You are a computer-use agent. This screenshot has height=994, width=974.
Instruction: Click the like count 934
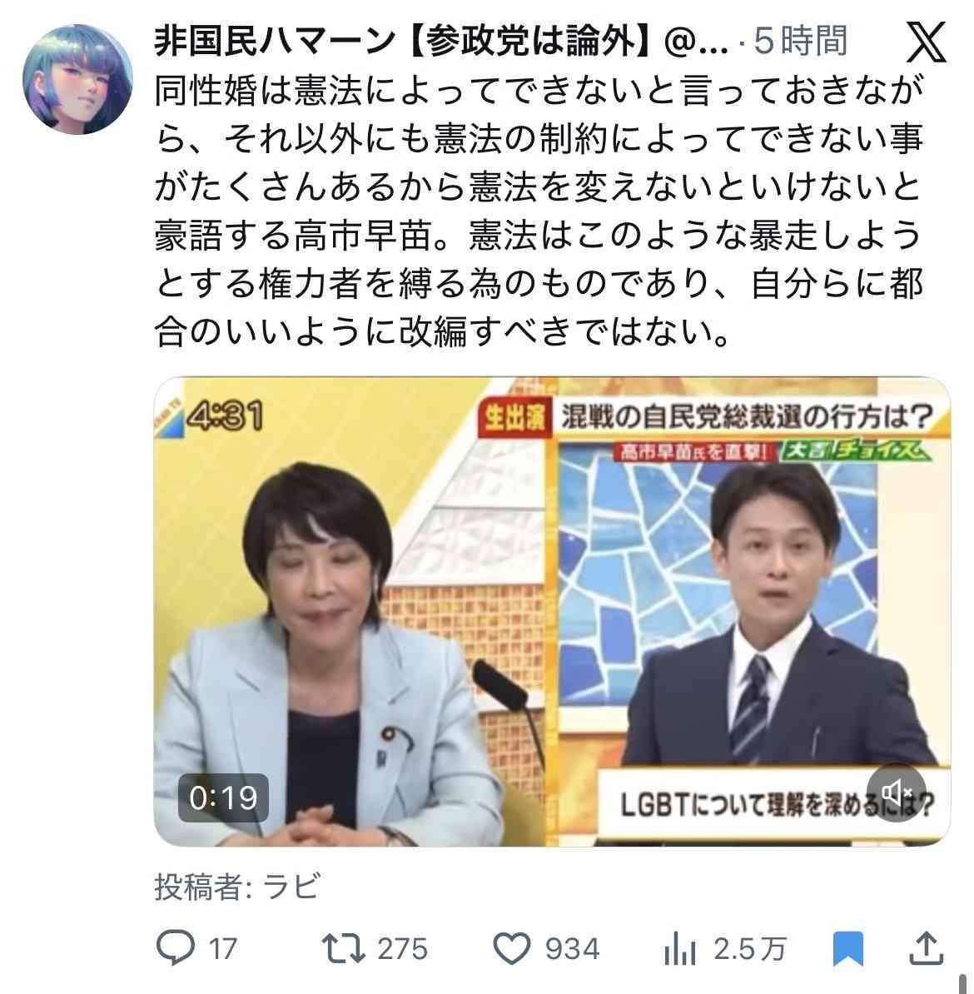(x=573, y=949)
